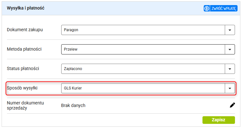Screen dimensions: 242x128
Task: Click the Wysyłka i płatność panel title
Action: 26,8
